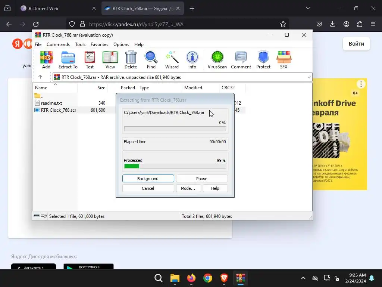Click the file progress bar at 0%
Screen dimensions: 382x287
pyautogui.click(x=175, y=129)
